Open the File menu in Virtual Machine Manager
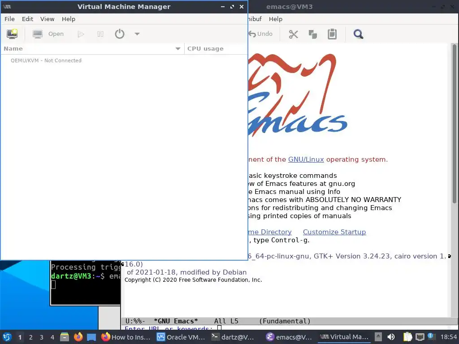The height and width of the screenshot is (344, 459). (9, 19)
